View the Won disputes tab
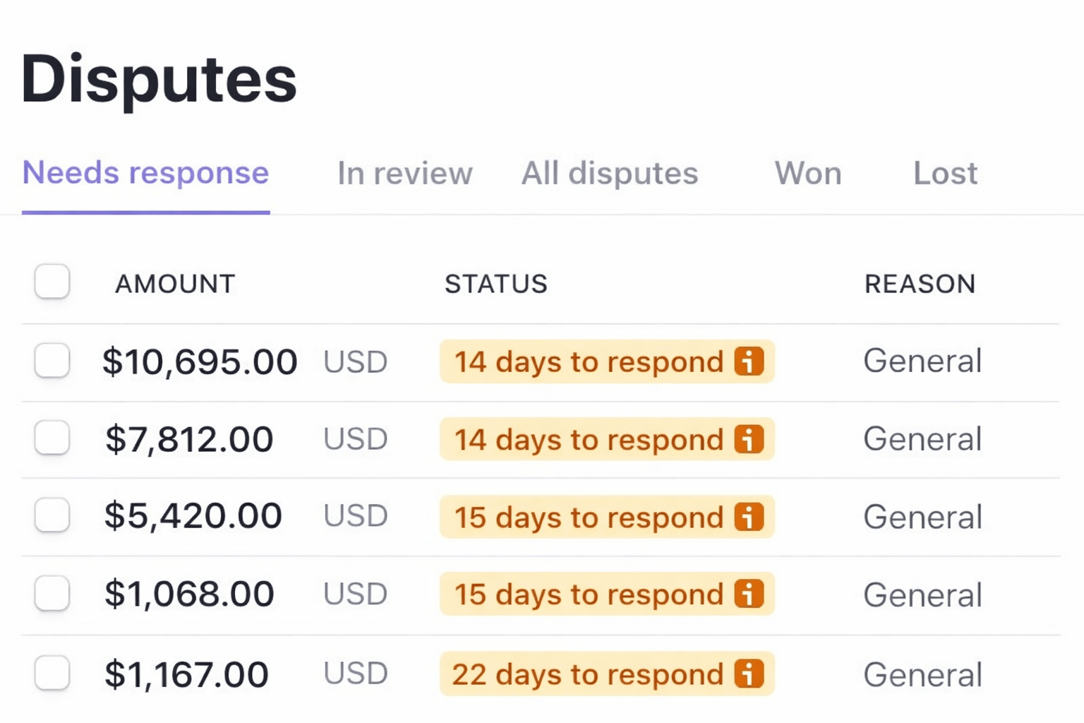Viewport: 1084px width, 723px height. pos(807,174)
